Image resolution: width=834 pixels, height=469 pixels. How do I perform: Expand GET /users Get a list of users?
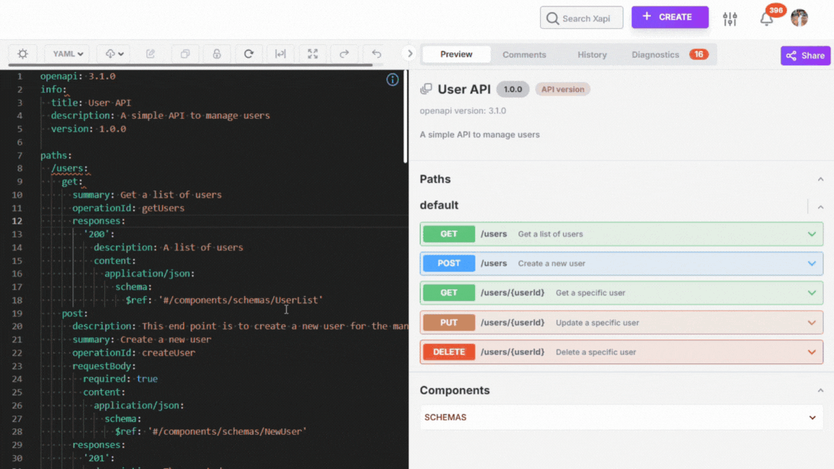click(x=621, y=234)
